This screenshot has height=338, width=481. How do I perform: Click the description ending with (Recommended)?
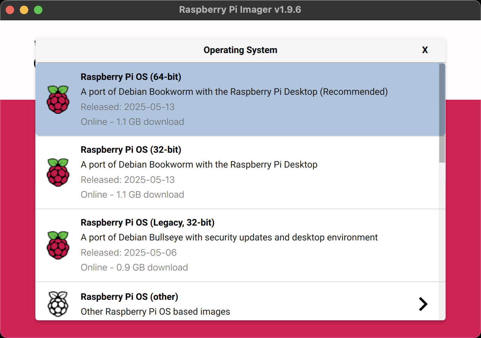point(234,92)
